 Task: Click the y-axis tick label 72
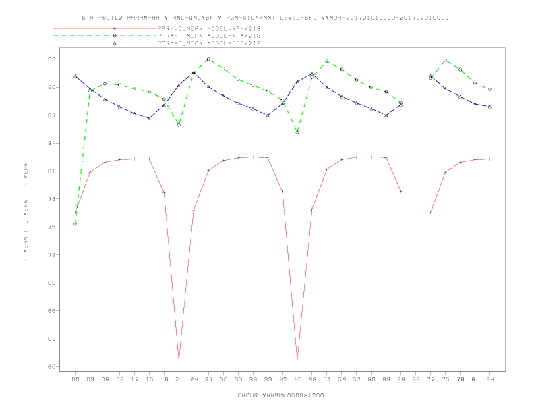51,255
